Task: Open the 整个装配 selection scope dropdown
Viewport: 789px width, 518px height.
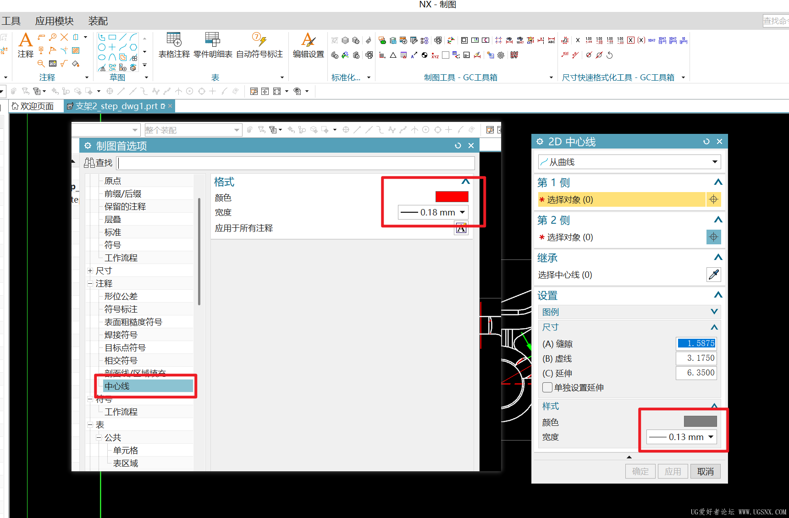Action: tap(193, 130)
